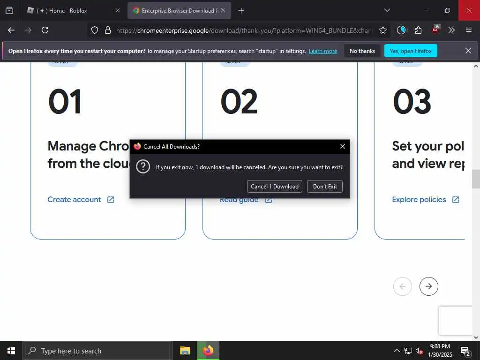Open File Explorer from taskbar

click(x=185, y=351)
